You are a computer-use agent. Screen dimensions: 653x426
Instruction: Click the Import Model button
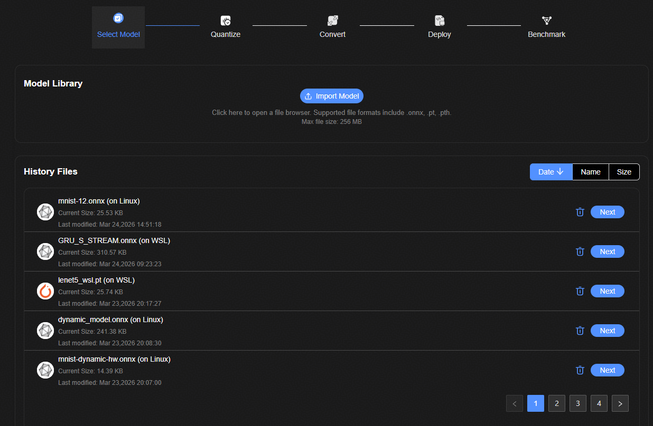pos(332,96)
